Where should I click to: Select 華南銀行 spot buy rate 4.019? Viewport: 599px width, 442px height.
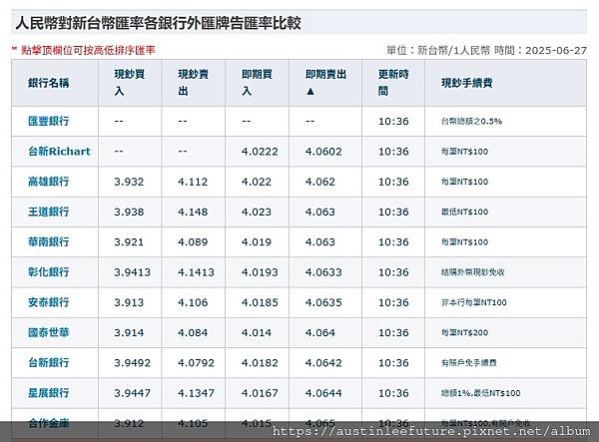click(257, 242)
